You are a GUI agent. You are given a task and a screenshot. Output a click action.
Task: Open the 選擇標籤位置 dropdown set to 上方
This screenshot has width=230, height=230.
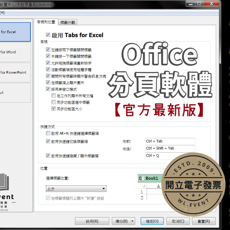coord(76,189)
